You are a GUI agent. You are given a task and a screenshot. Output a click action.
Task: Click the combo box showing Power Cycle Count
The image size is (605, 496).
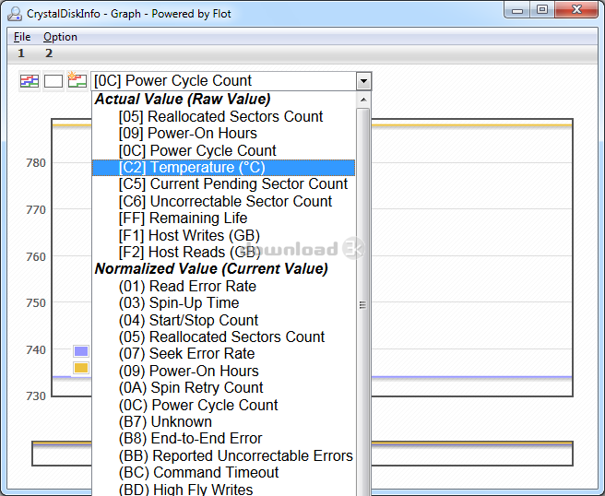coord(231,81)
